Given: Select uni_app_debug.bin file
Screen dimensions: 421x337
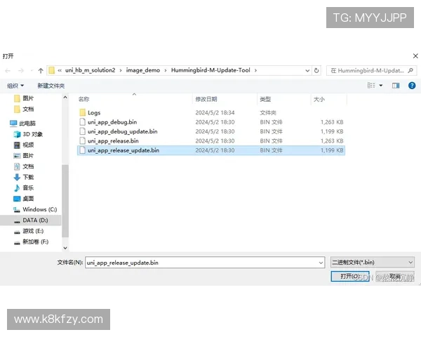Looking at the screenshot, I should tap(112, 122).
